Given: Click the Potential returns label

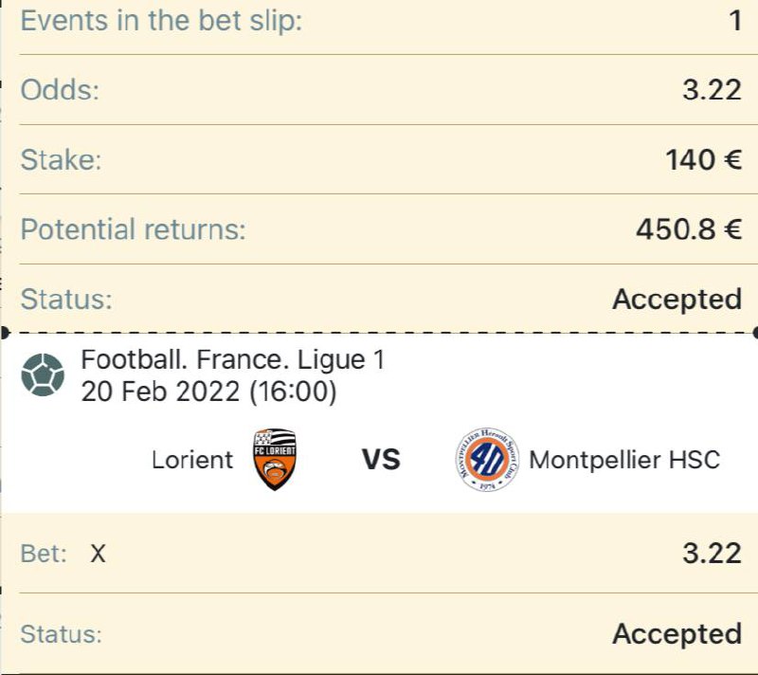Looking at the screenshot, I should 134,229.
